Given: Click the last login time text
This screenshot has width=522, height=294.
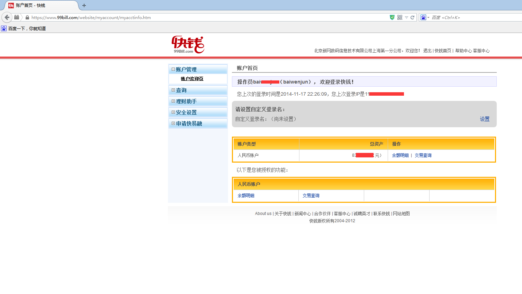Looking at the screenshot, I should tap(282, 94).
